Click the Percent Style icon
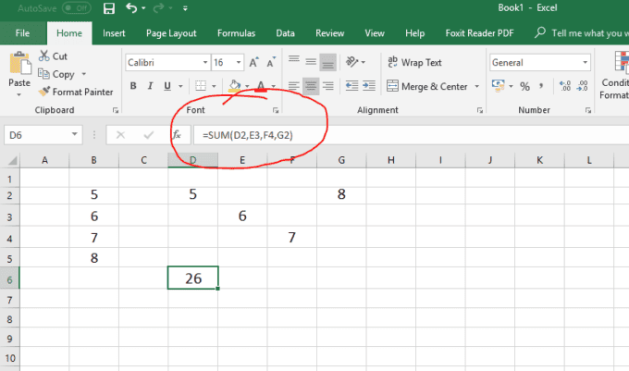The height and width of the screenshot is (371, 629). pyautogui.click(x=524, y=86)
